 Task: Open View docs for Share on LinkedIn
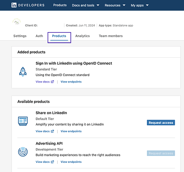pyautogui.click(x=43, y=131)
